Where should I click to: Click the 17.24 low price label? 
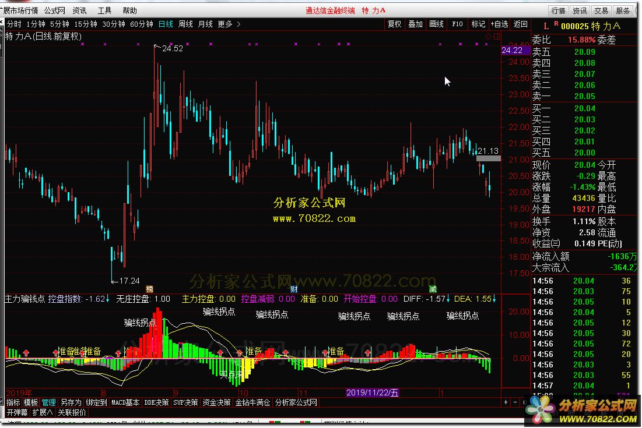point(129,281)
